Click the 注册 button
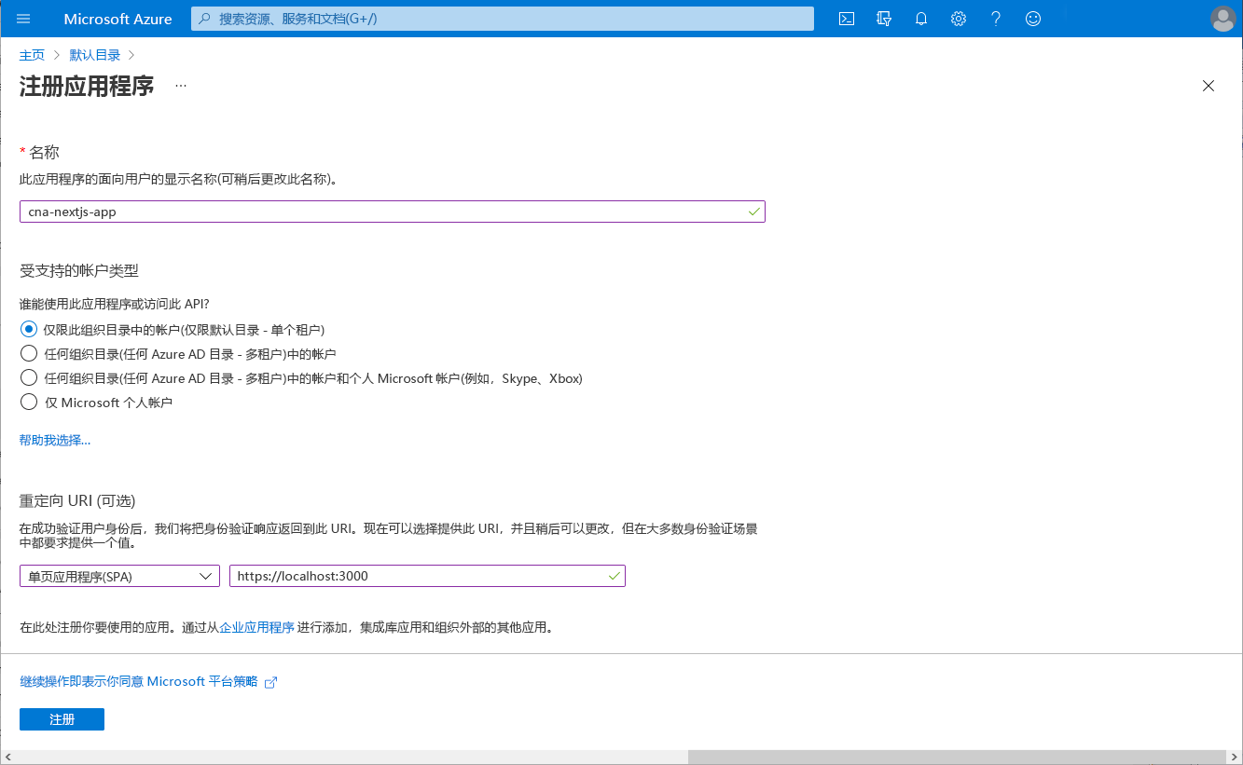The image size is (1243, 765). pos(62,719)
